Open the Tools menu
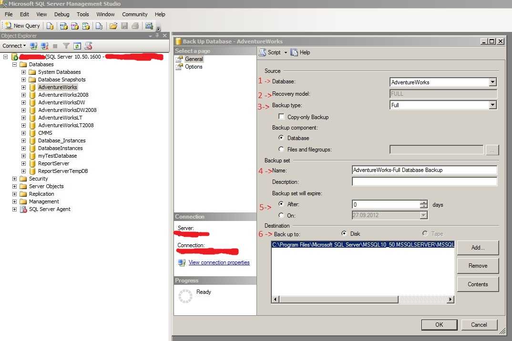 coord(82,14)
